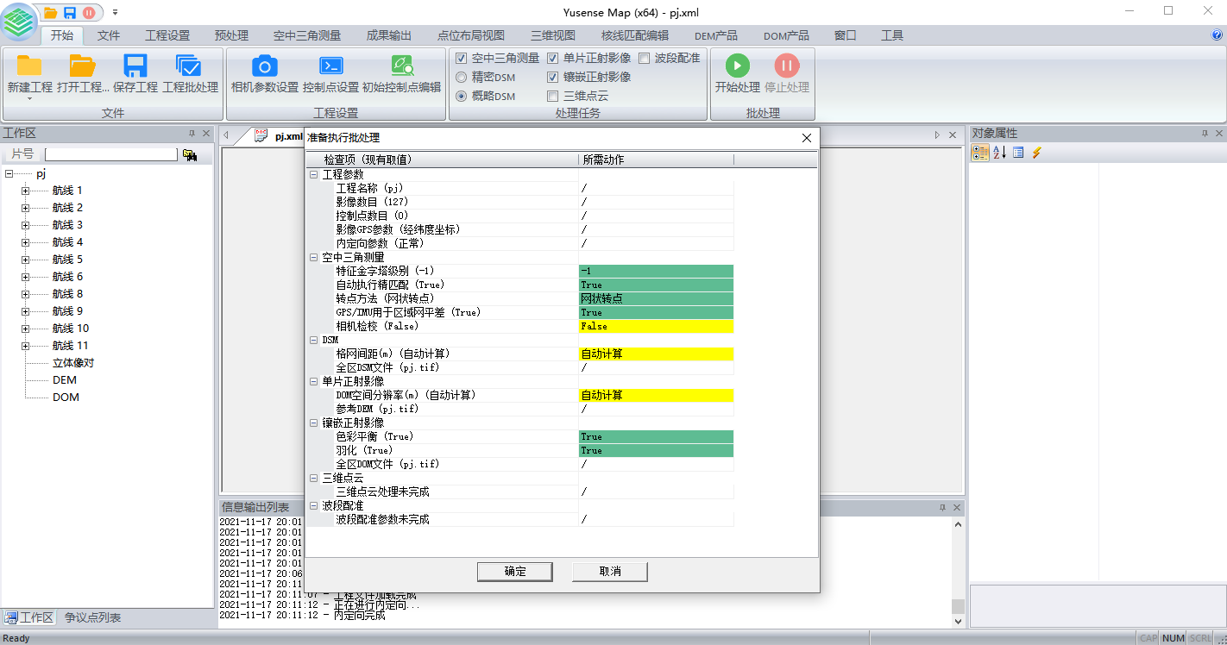Screen dimensions: 1227x645
Task: Toggle the 单片正射影像 checkbox
Action: tap(552, 58)
